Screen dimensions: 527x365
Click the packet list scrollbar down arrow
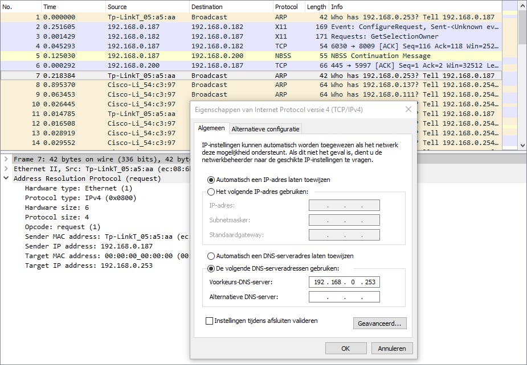522,146
